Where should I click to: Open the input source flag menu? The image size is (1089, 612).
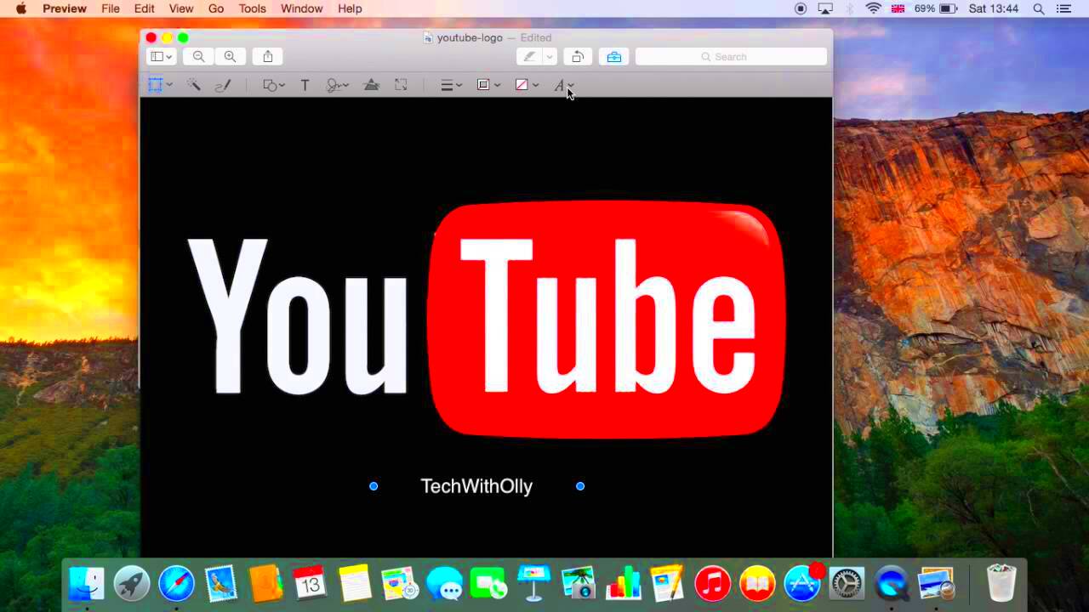(898, 8)
